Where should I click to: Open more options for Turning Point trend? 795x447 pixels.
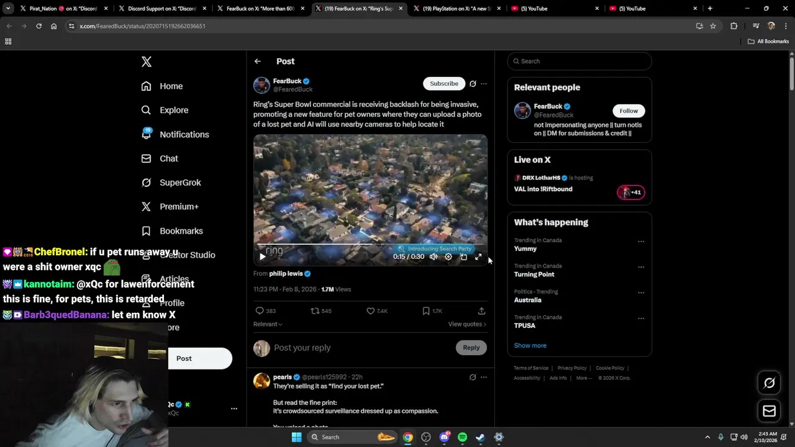(x=641, y=267)
